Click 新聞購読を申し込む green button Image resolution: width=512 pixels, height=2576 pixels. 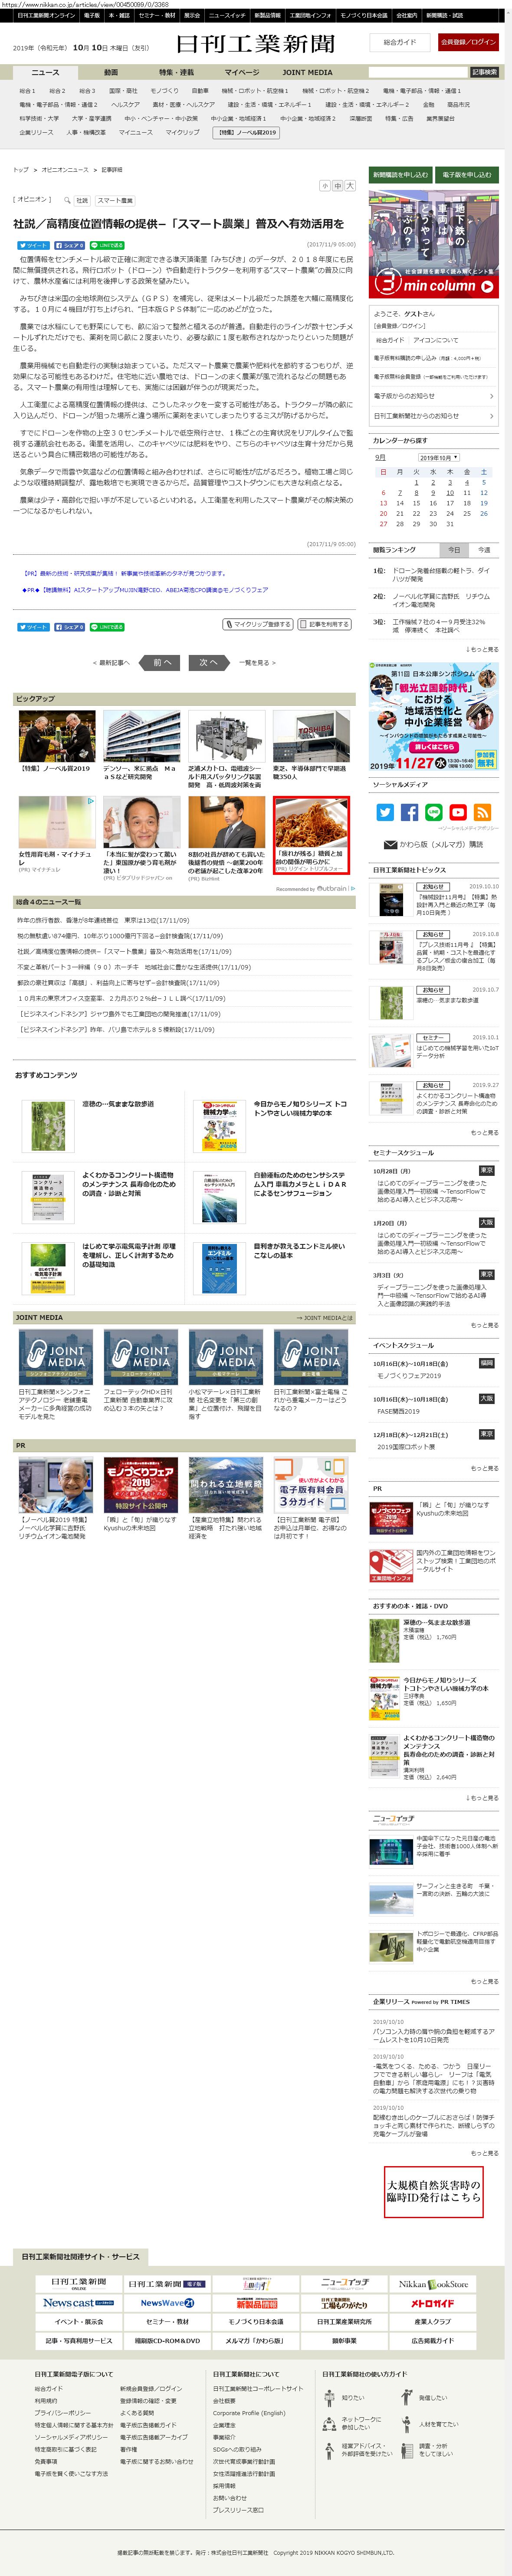coord(400,174)
